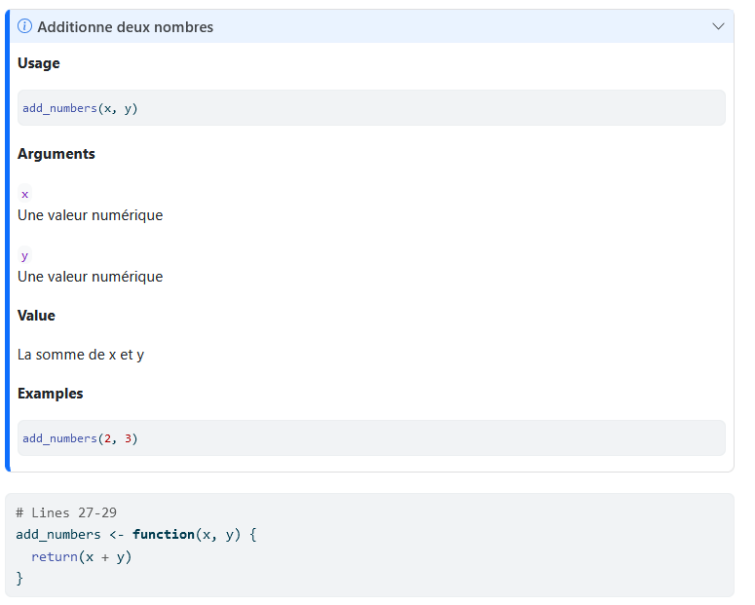Click the Usage heading
The height and width of the screenshot is (605, 755).
[39, 63]
